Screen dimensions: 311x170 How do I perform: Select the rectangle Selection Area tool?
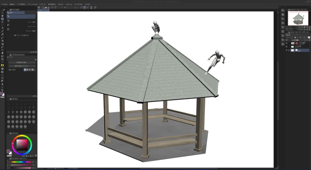point(2,25)
